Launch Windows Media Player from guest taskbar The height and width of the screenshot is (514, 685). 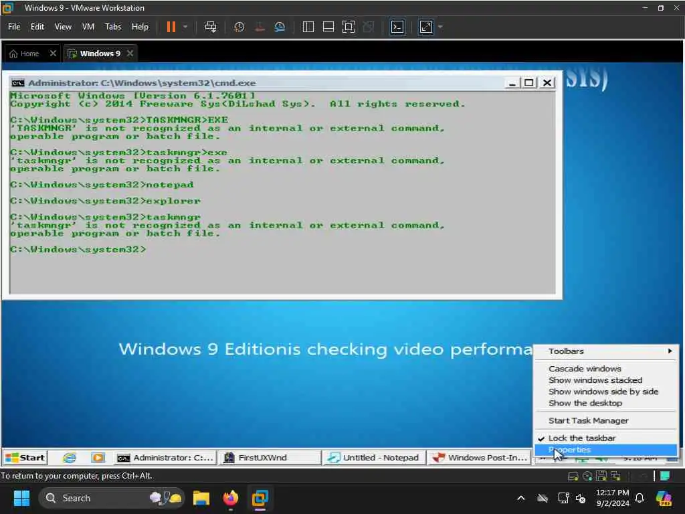click(98, 458)
